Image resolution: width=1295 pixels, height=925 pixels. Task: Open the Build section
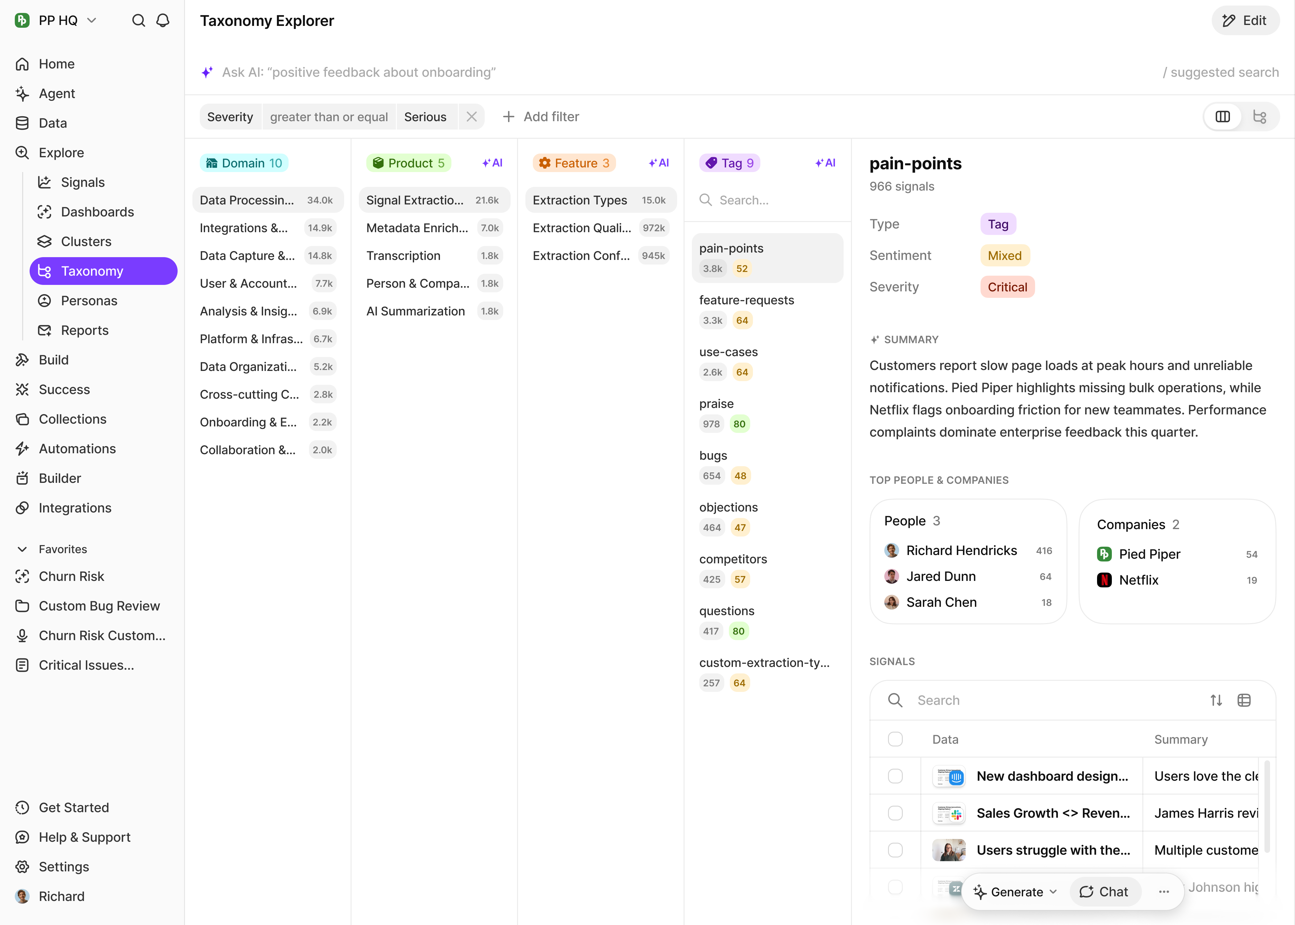coord(92,360)
